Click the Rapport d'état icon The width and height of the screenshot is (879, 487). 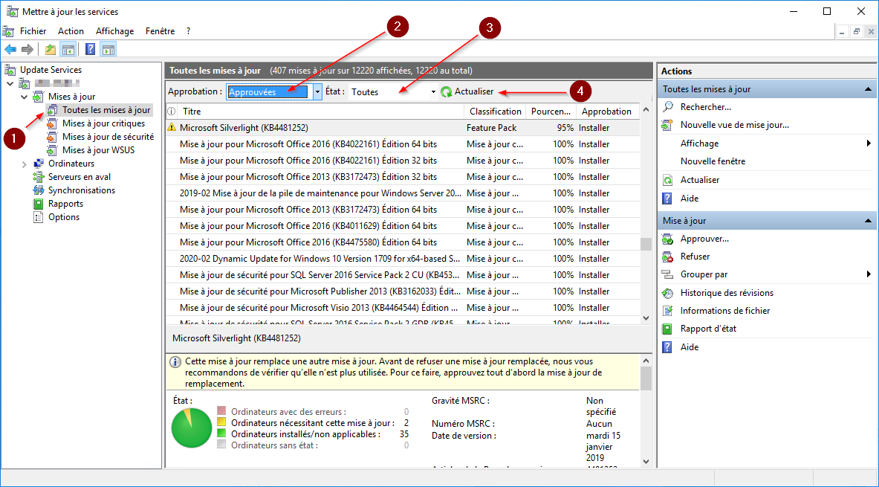[667, 329]
